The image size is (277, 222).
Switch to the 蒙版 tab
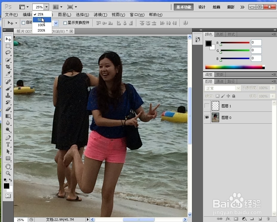(x=220, y=75)
